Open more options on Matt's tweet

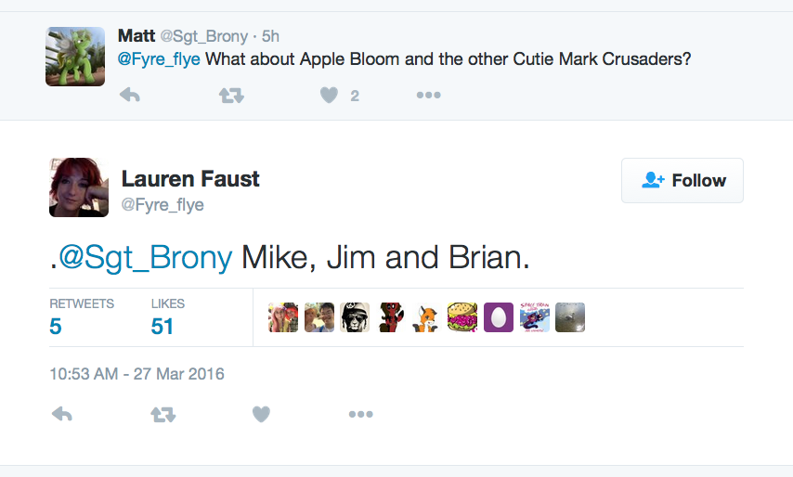coord(428,95)
